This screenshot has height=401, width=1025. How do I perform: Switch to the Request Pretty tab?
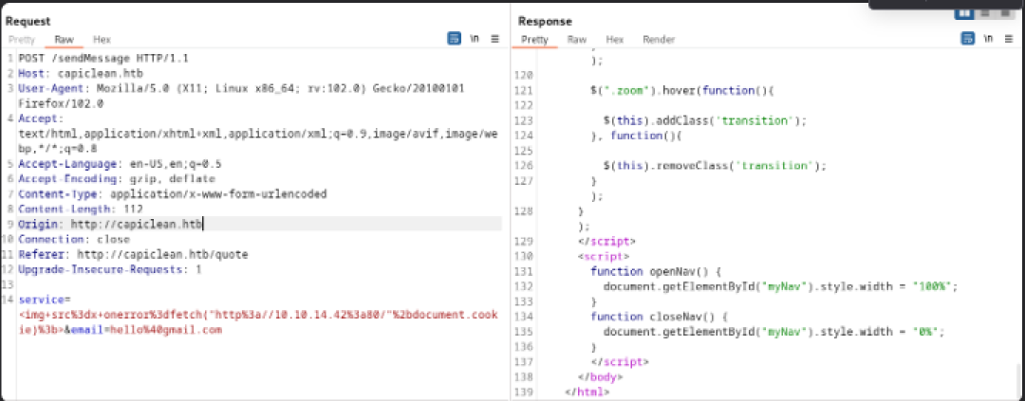(22, 40)
